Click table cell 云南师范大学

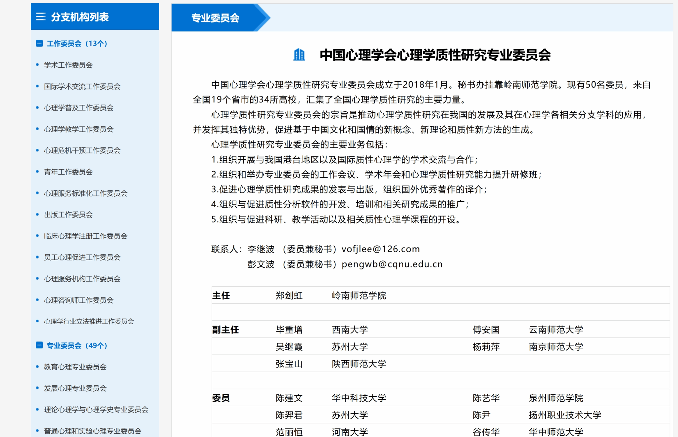(x=556, y=329)
